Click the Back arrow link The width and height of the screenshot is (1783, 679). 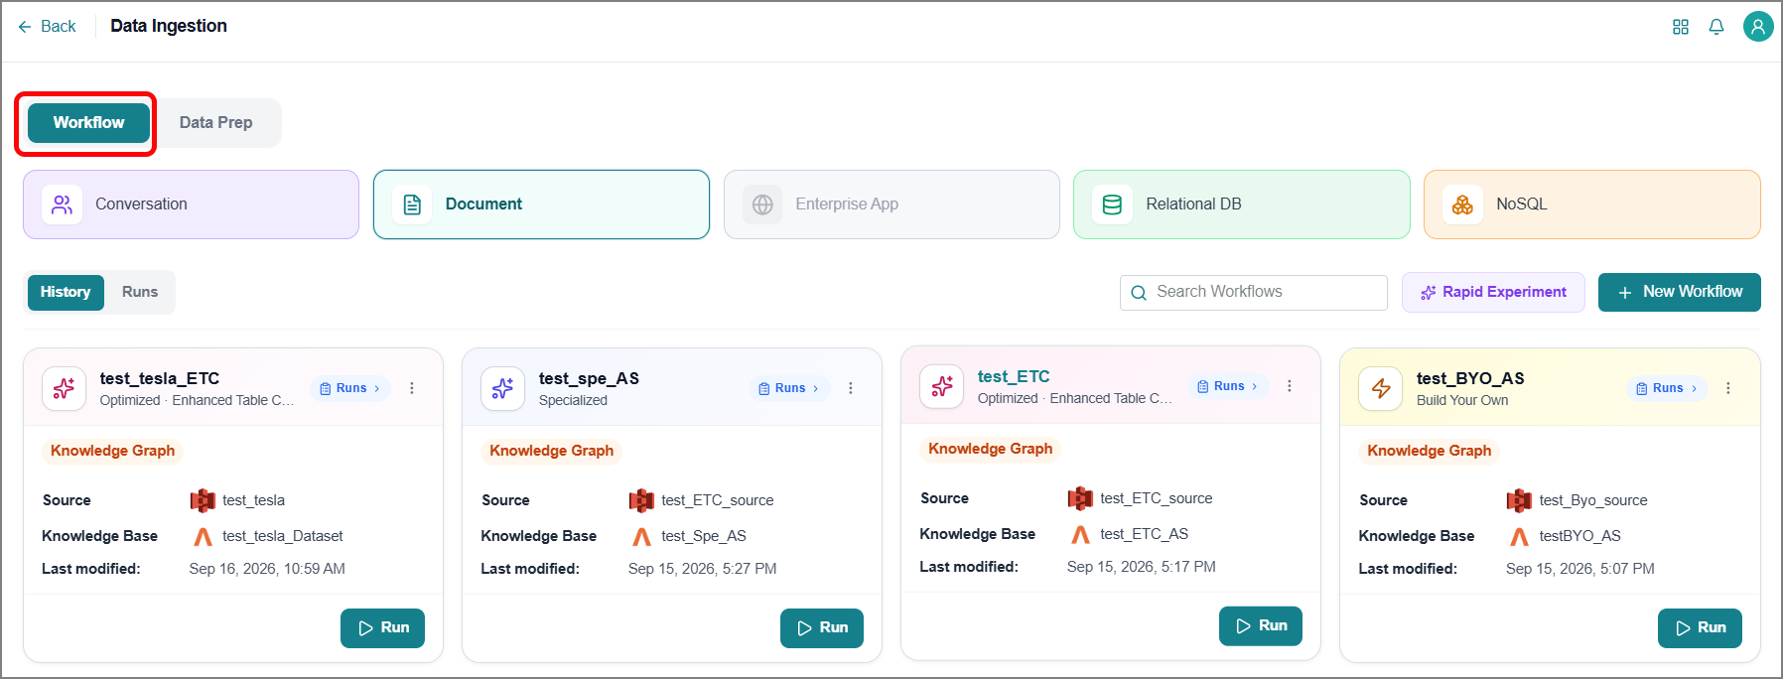pyautogui.click(x=47, y=27)
